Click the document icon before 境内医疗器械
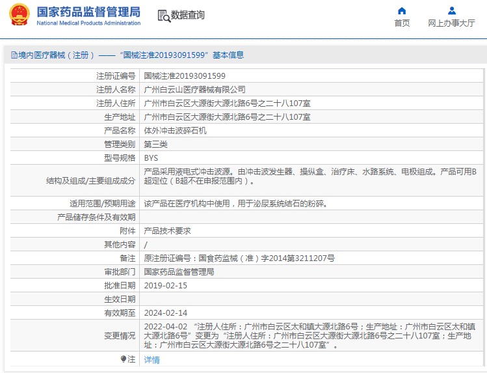 (x=14, y=55)
